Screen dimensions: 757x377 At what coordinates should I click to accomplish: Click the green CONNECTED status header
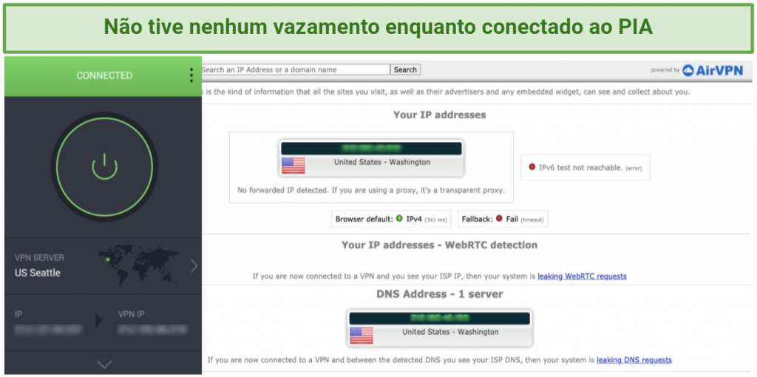tap(103, 76)
